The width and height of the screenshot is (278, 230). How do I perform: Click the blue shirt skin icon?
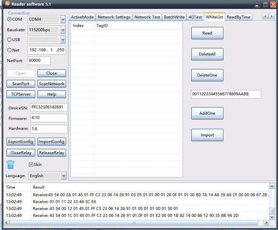pyautogui.click(x=10, y=165)
